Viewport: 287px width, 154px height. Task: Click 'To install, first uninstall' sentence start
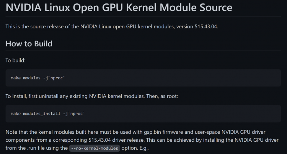pyautogui.click(x=34, y=97)
